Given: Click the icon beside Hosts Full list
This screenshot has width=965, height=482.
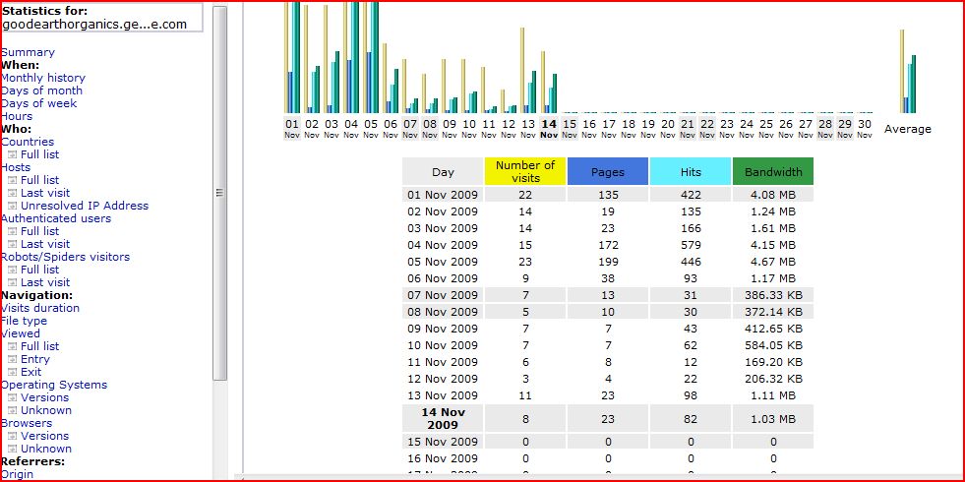Looking at the screenshot, I should [13, 180].
